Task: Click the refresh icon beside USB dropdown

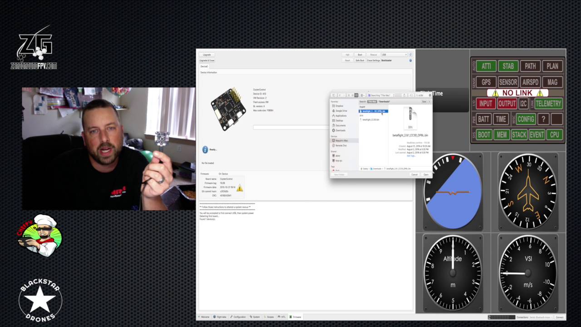Action: [x=410, y=54]
